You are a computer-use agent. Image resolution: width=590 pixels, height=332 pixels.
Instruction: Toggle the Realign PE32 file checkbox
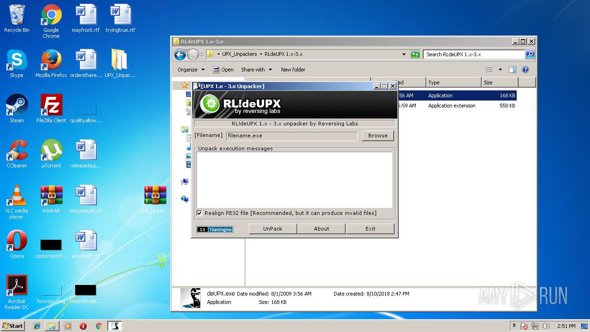199,213
